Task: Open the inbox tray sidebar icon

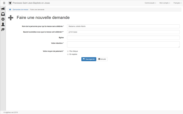Action: coord(3,14)
